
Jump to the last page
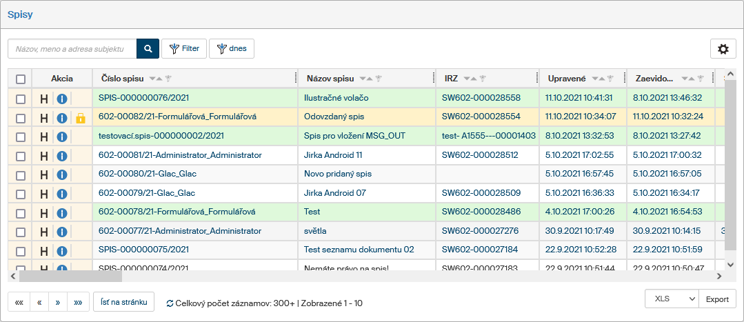(77, 303)
